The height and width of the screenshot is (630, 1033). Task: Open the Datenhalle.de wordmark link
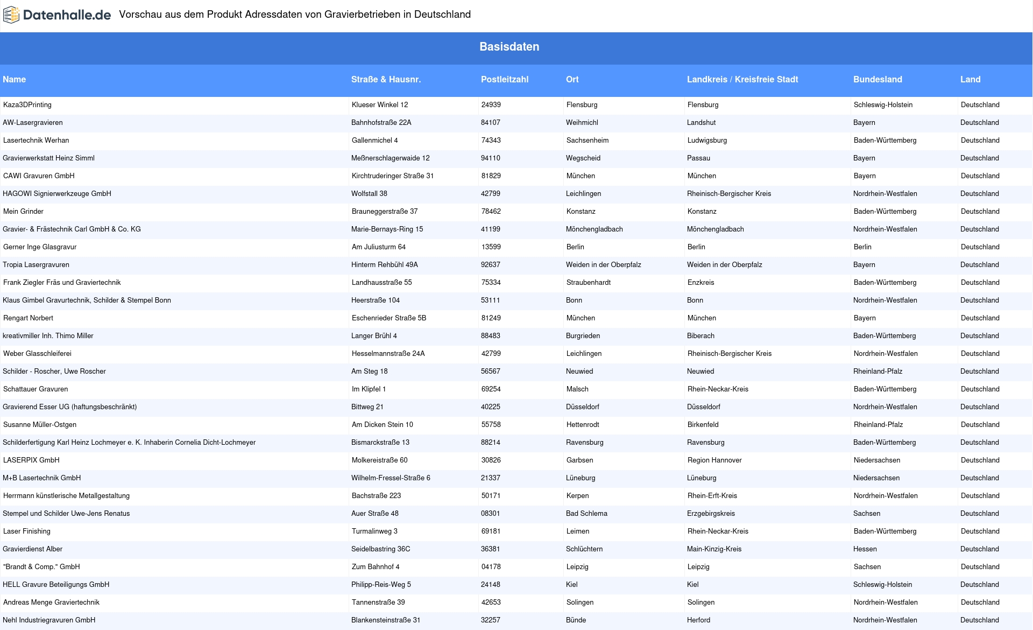click(x=67, y=15)
